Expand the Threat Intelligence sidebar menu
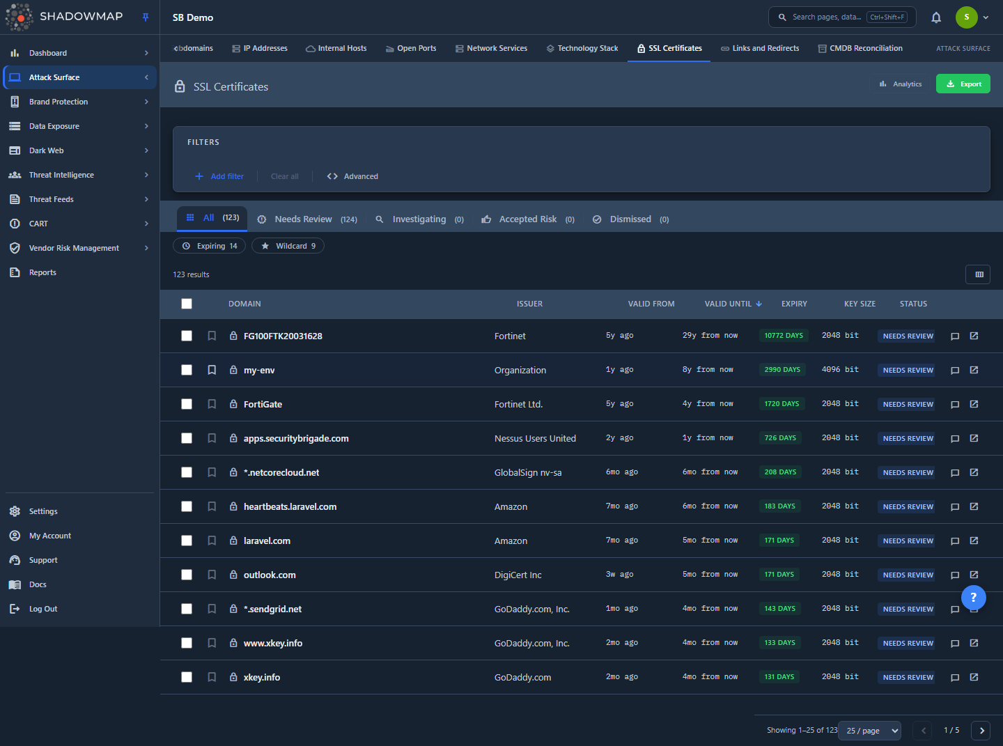The width and height of the screenshot is (1003, 746). 79,175
